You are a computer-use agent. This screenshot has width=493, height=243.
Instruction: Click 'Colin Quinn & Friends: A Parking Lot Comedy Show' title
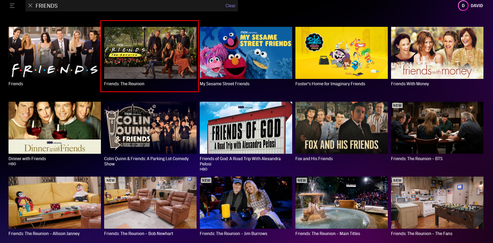[146, 161]
